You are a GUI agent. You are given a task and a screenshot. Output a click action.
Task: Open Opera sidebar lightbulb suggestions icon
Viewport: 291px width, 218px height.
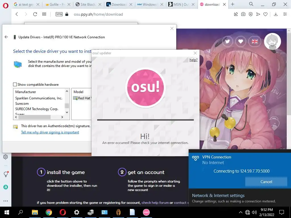click(x=6, y=174)
